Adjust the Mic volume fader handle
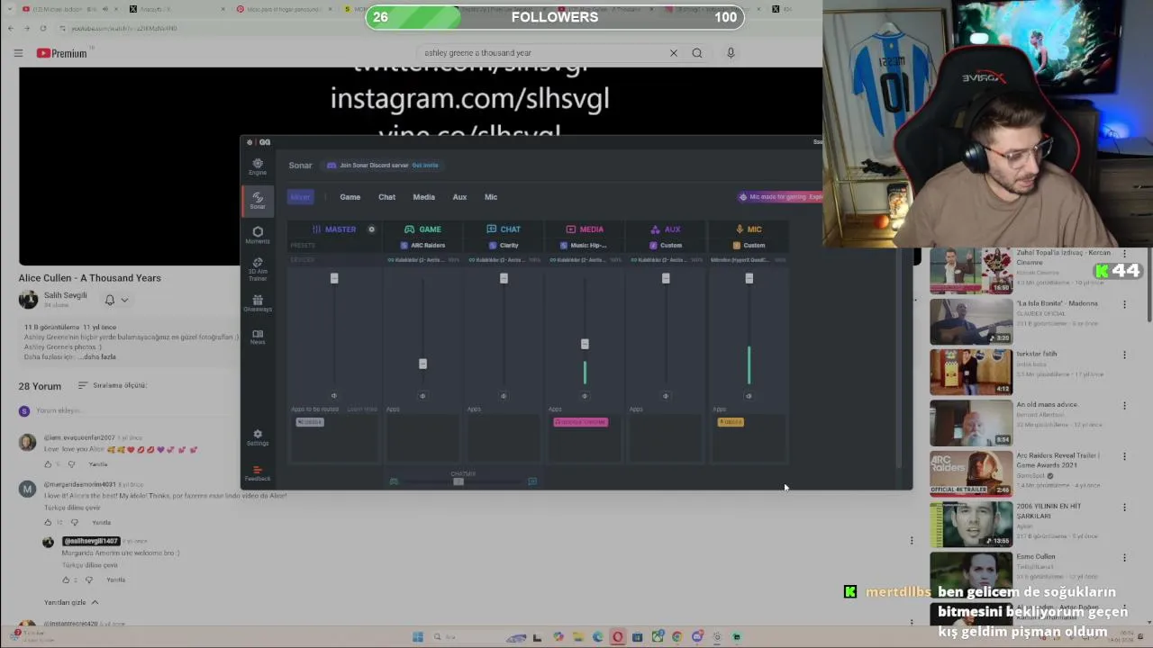Image resolution: width=1153 pixels, height=648 pixels. pyautogui.click(x=749, y=278)
